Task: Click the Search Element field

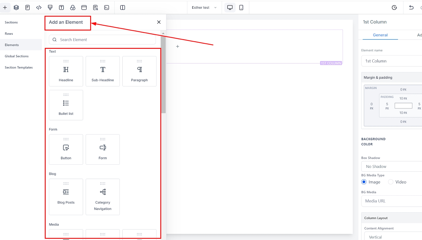Action: [x=102, y=40]
